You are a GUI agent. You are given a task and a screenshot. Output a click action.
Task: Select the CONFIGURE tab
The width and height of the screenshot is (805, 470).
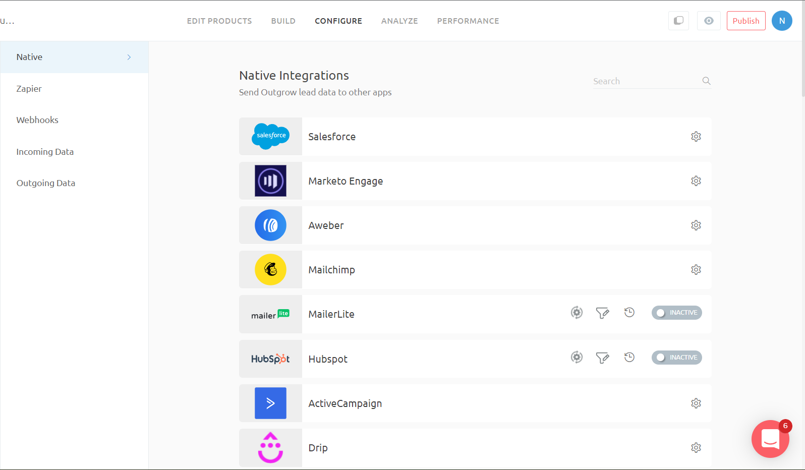[338, 21]
